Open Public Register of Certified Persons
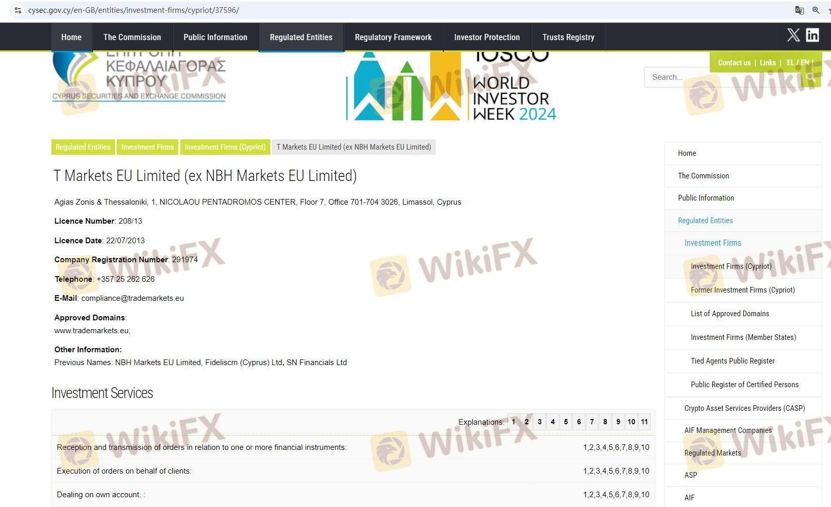The height and width of the screenshot is (507, 831). click(743, 385)
